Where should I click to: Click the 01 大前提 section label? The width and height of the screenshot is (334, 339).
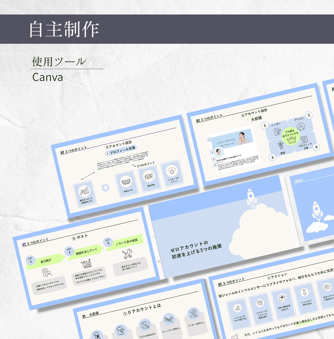[90, 315]
